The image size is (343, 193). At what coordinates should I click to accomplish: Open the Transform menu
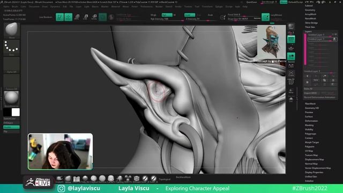coord(207,6)
